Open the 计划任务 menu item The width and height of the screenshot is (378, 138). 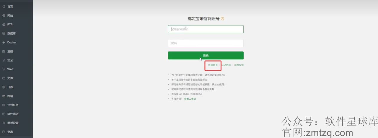click(x=13, y=105)
